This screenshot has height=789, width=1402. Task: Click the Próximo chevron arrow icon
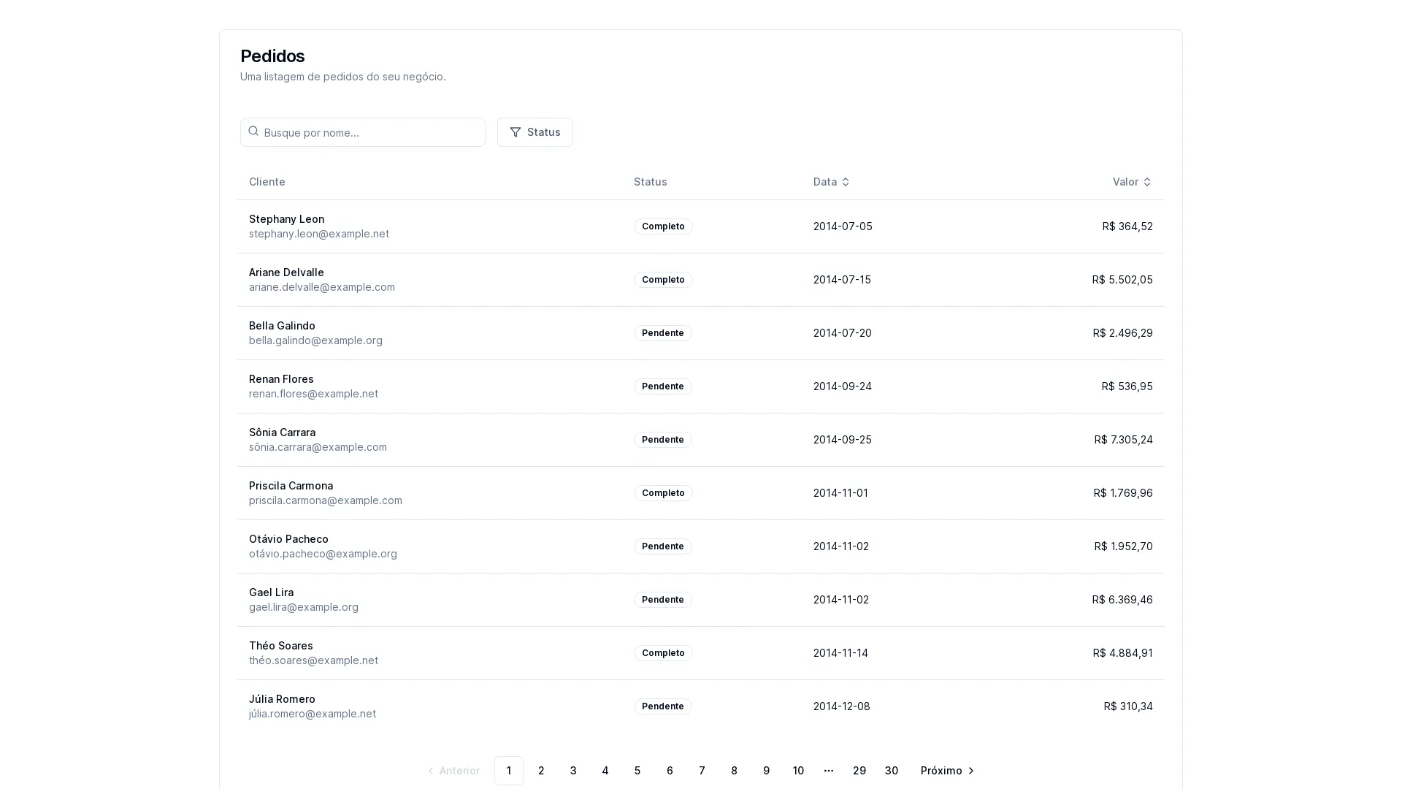coord(971,771)
